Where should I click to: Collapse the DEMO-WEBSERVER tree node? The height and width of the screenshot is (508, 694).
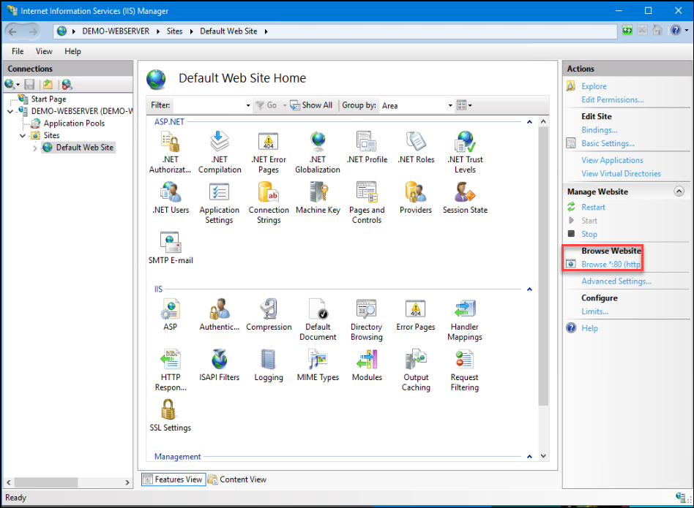10,111
